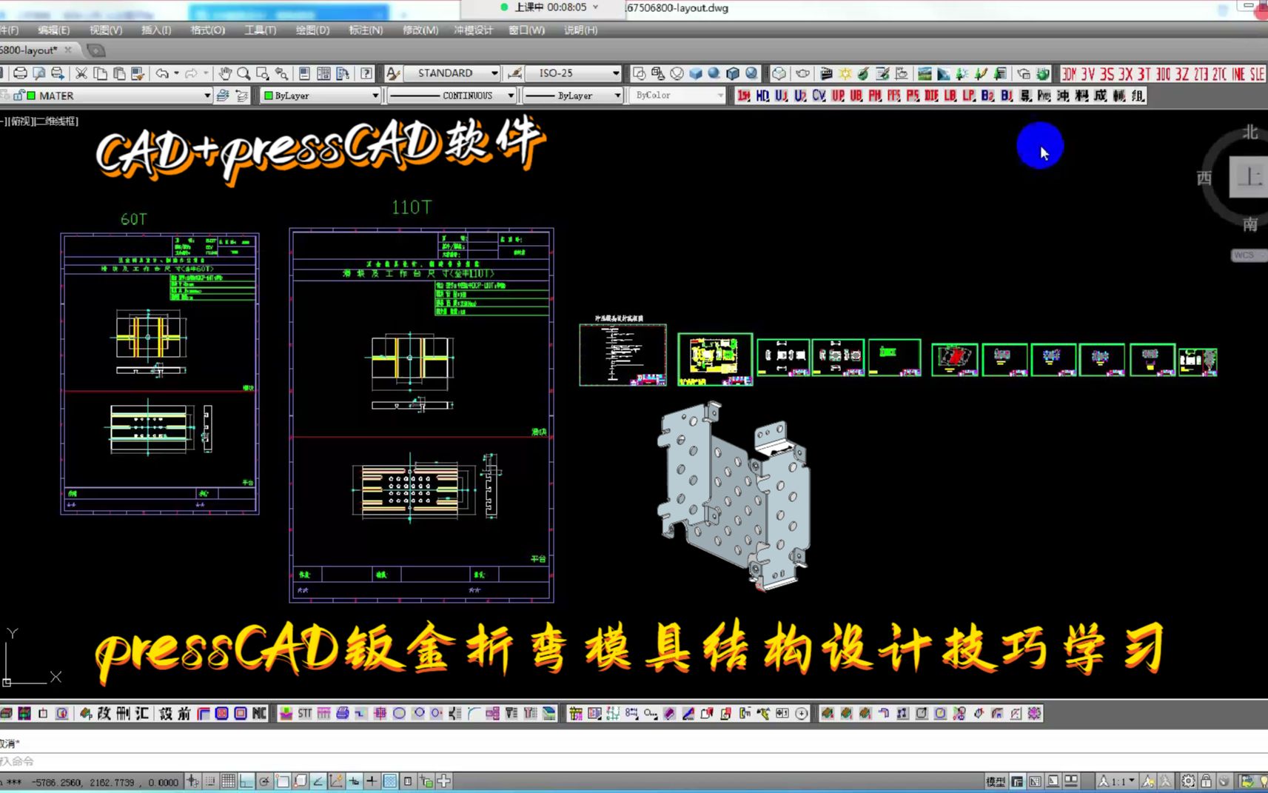The image size is (1268, 793).
Task: Click the DIE pressCAD toolbar icon
Action: pyautogui.click(x=931, y=96)
